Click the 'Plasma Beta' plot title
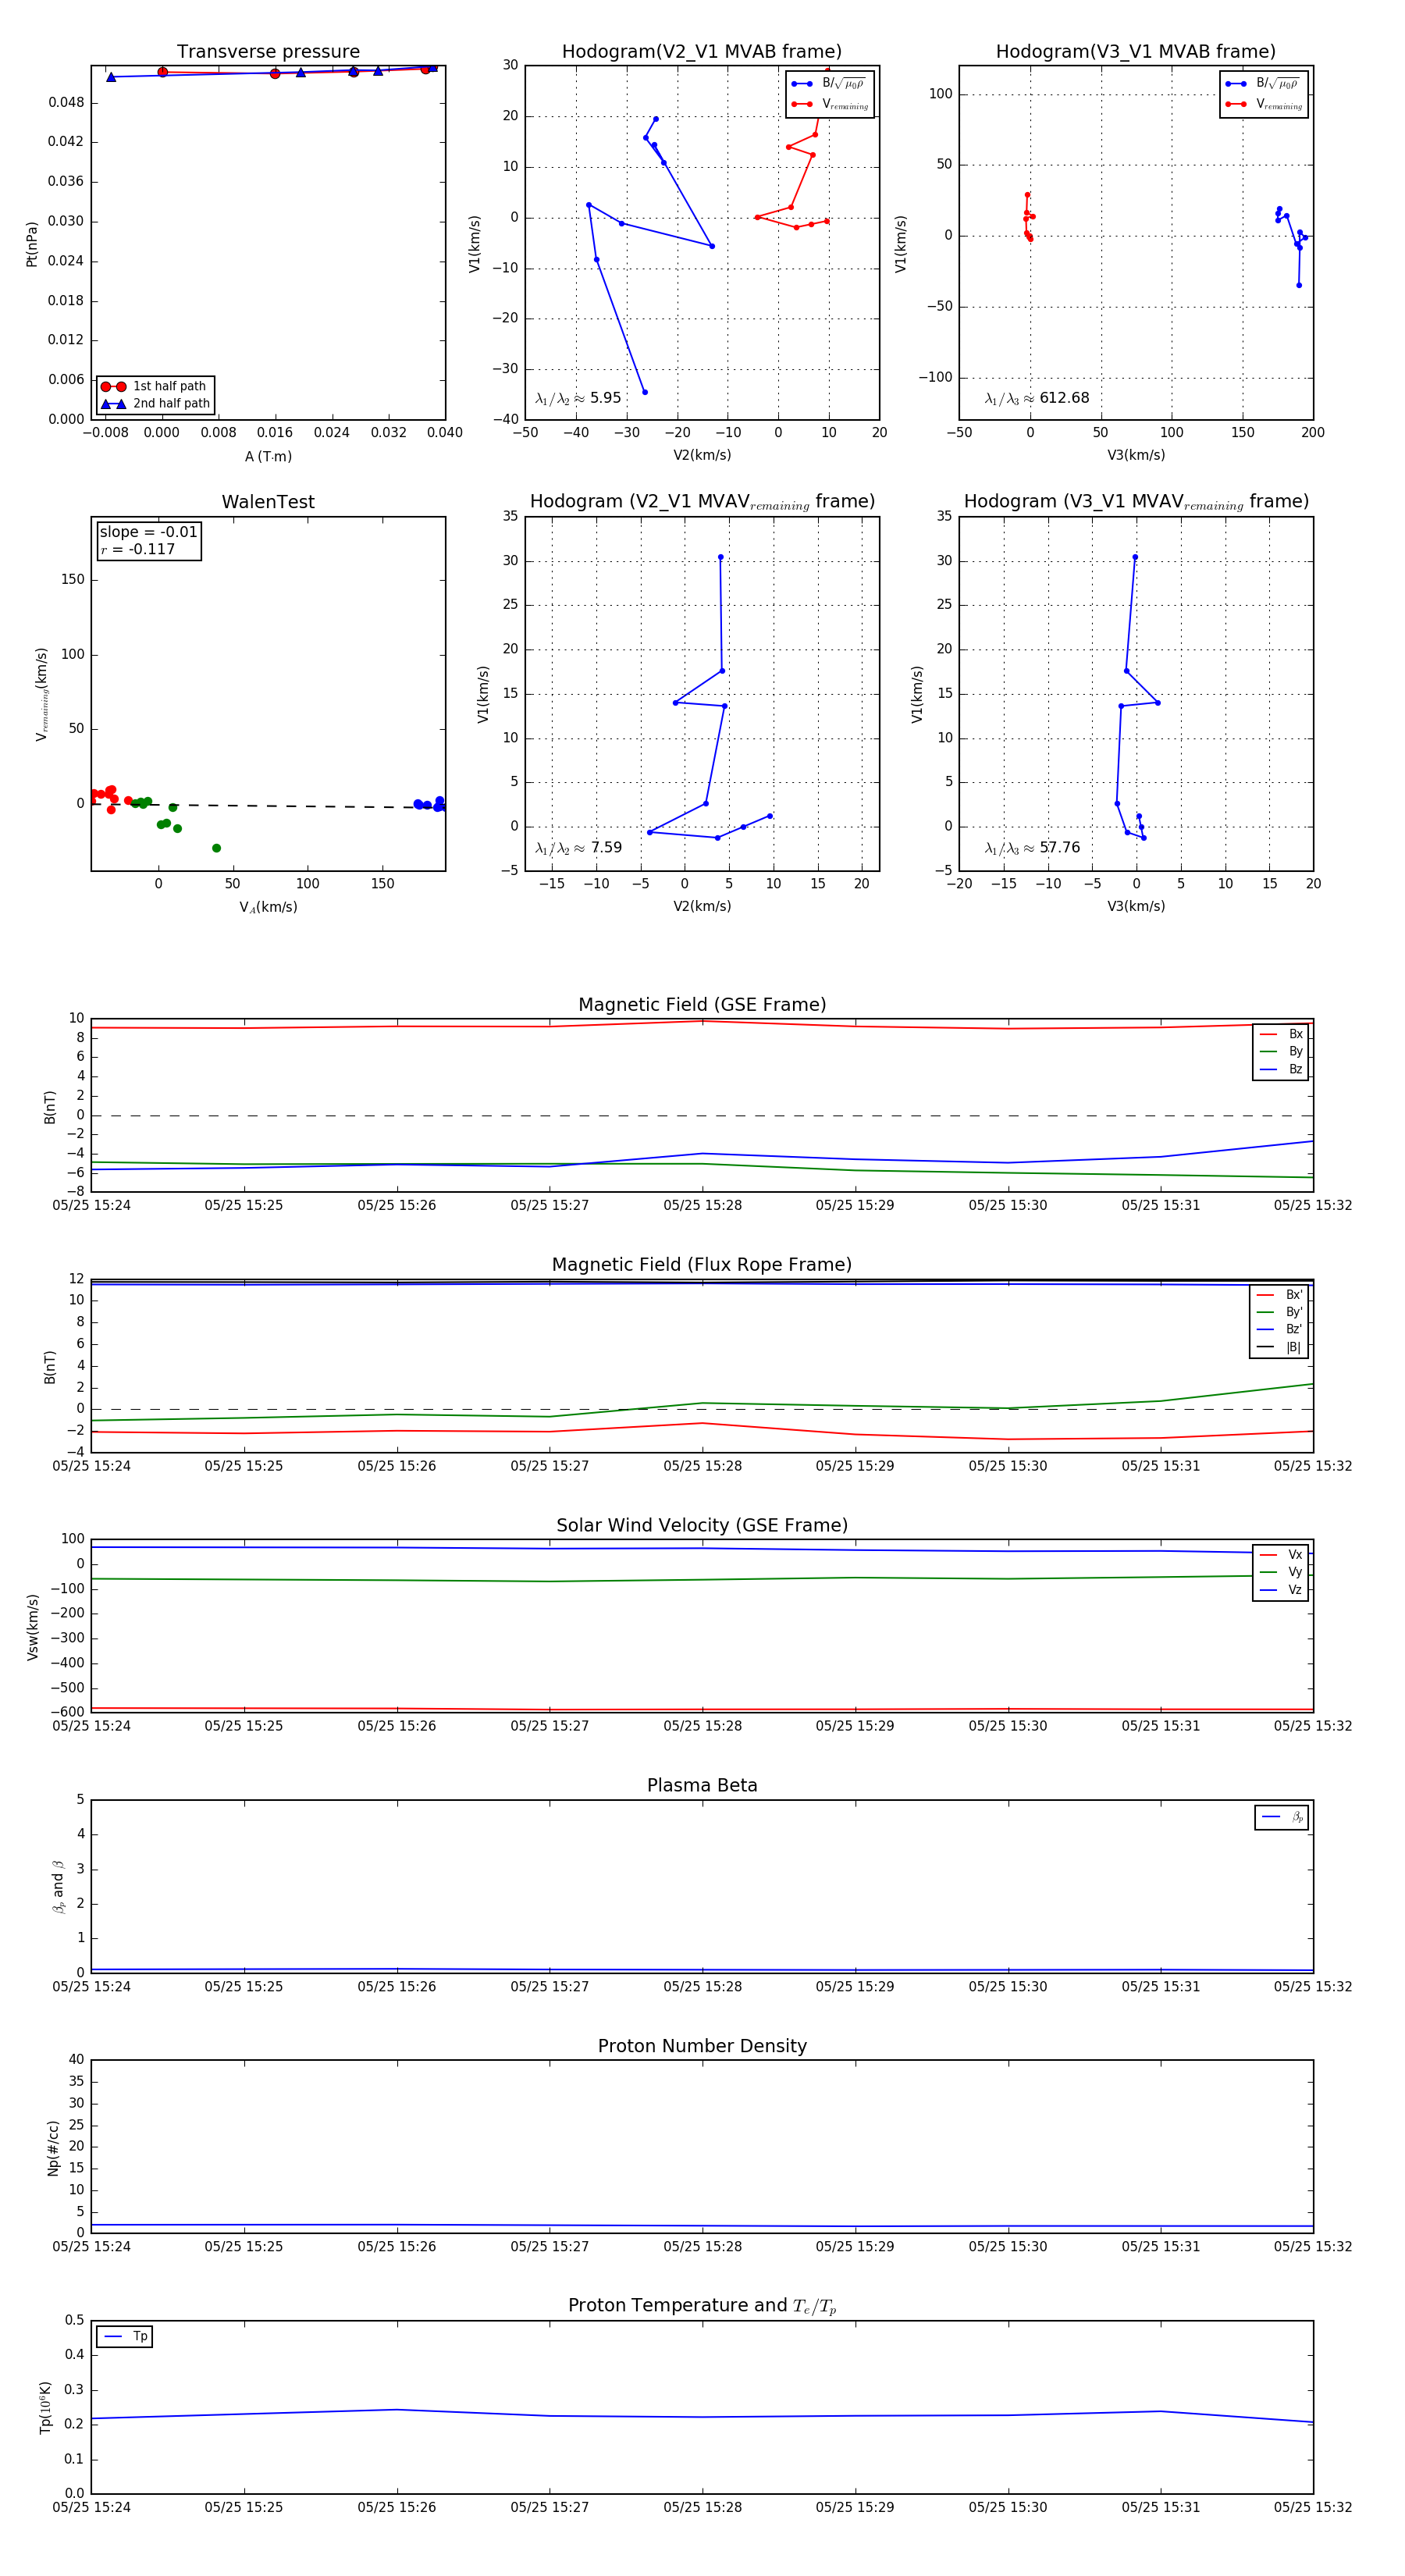 coord(702,1785)
